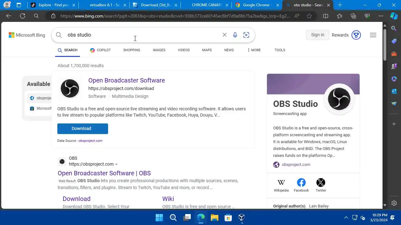
Task: Open the Rewards trophy icon
Action: 356,35
